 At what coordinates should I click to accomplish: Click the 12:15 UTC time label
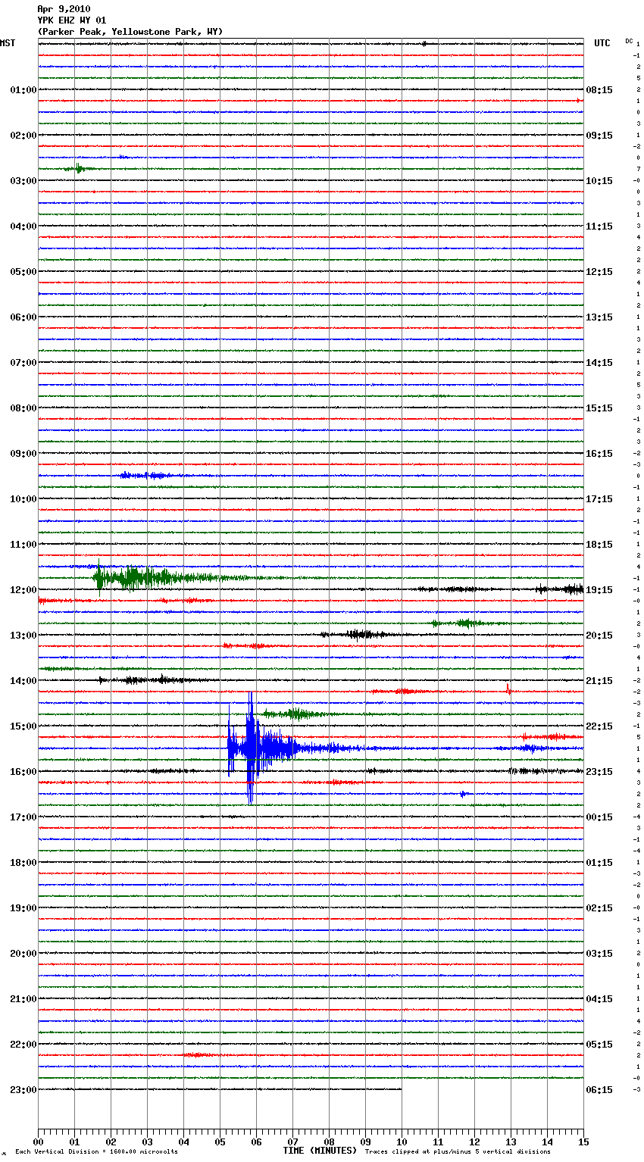pyautogui.click(x=599, y=272)
